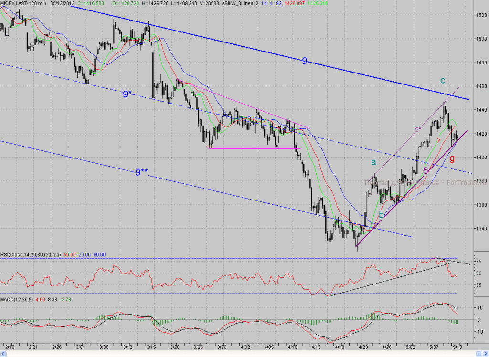The height and width of the screenshot is (357, 489).
Task: Select the dashed channel line label 9*
Action: coord(127,94)
